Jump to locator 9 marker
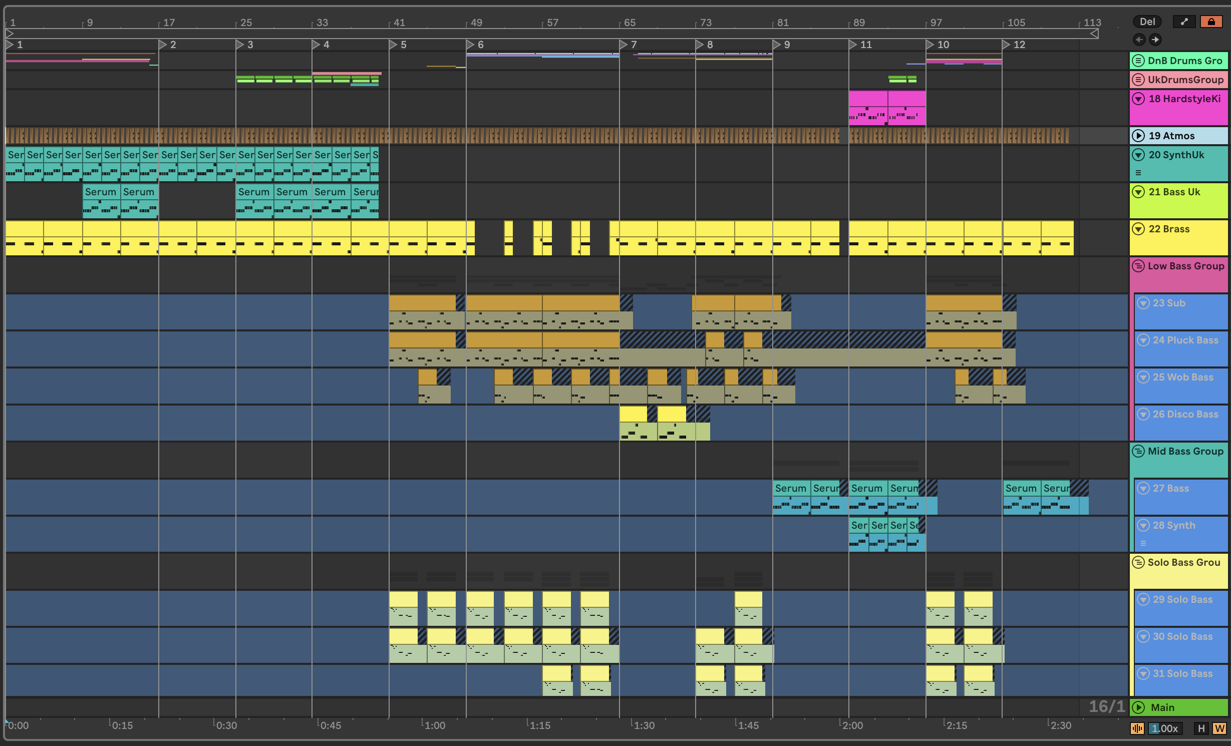 (777, 45)
